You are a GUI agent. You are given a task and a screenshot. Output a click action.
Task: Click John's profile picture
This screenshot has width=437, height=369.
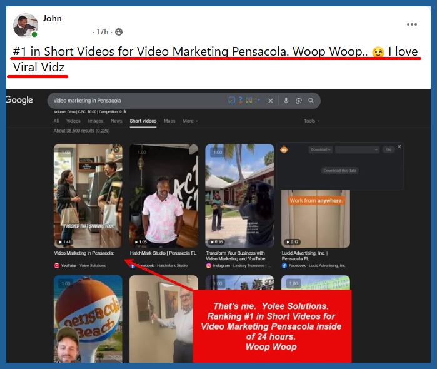[x=26, y=25]
